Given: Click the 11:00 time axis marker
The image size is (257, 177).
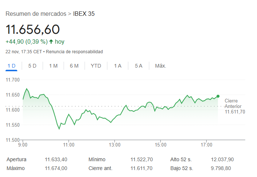Looking at the screenshot, I should [69, 145].
